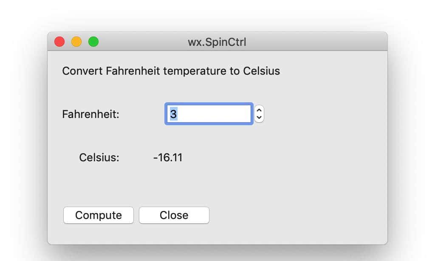Click the Fahrenheit: label
The image size is (435, 261).
90,114
